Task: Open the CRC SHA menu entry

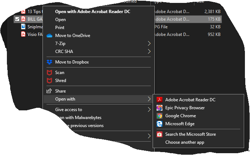Action: [x=64, y=52]
